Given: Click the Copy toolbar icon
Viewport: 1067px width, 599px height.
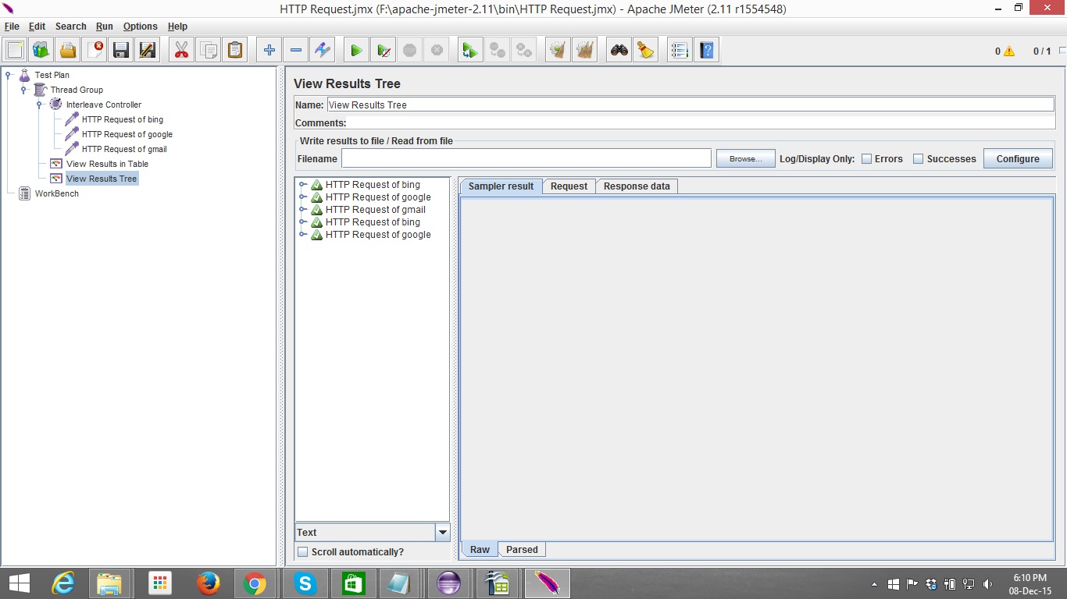Looking at the screenshot, I should pos(209,51).
